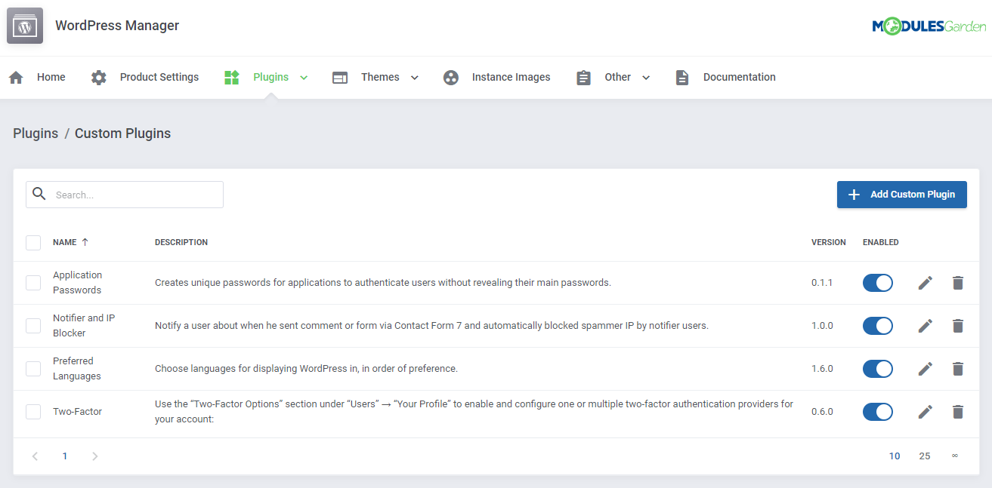Open the Plugins menu label
992x488 pixels.
271,77
